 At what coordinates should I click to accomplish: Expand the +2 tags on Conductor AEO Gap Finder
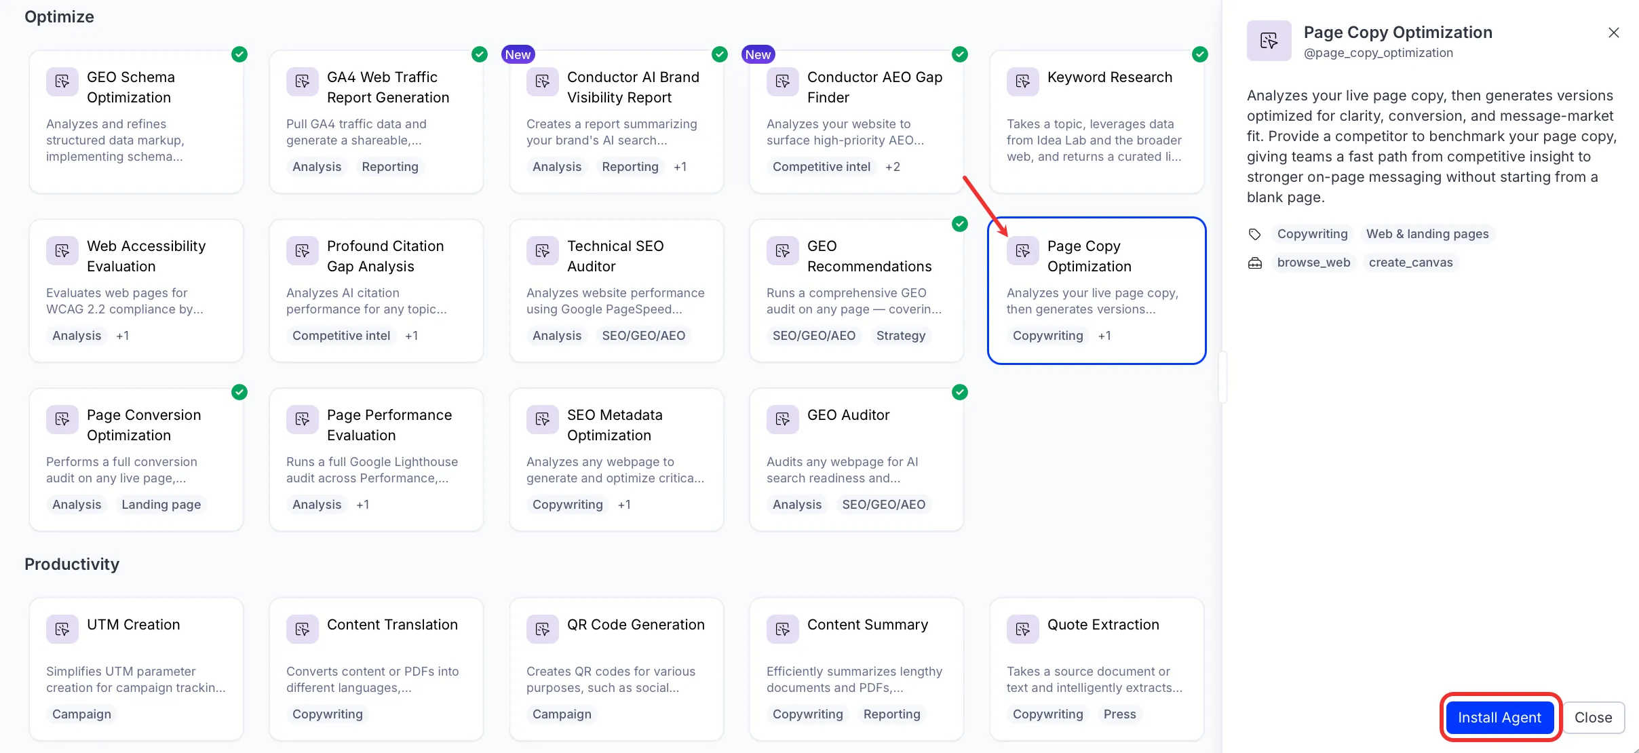892,167
